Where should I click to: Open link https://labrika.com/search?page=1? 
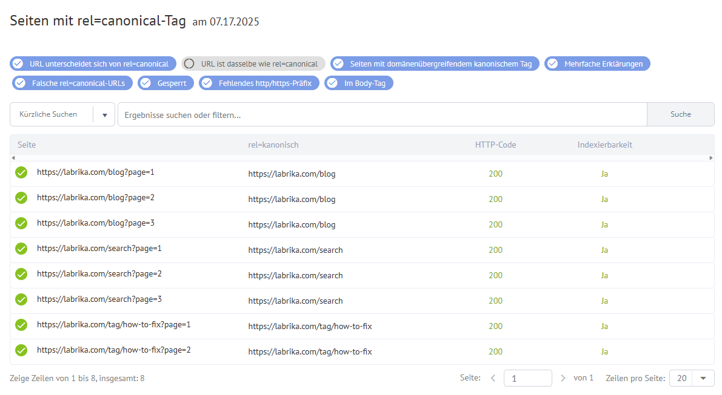pyautogui.click(x=99, y=249)
